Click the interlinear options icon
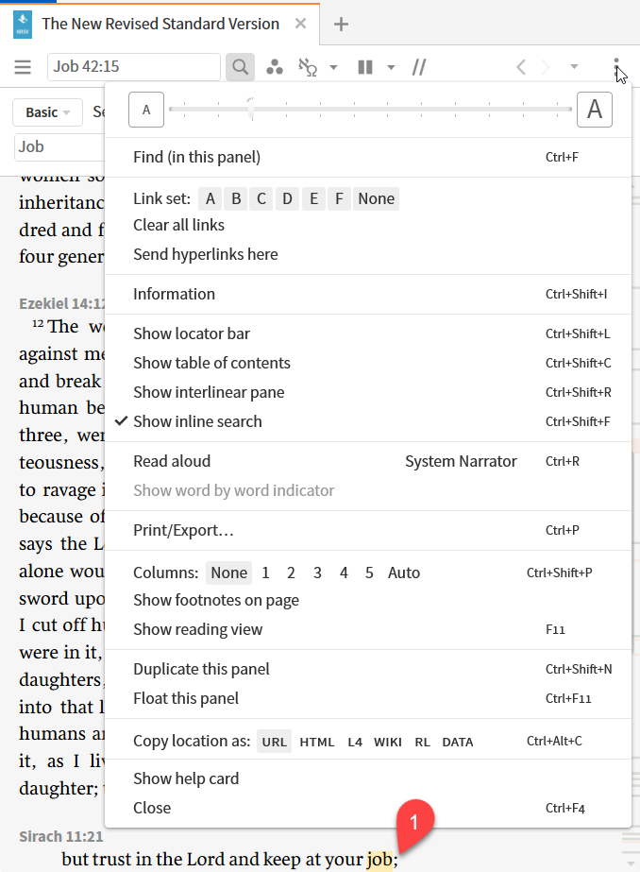The width and height of the screenshot is (640, 872). pos(308,67)
